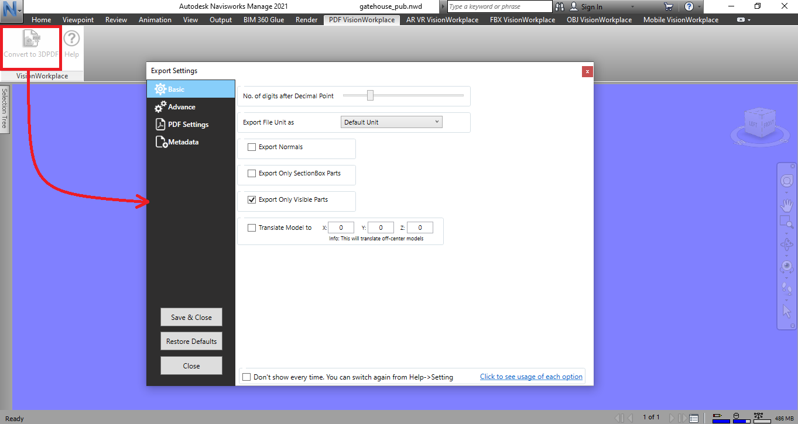798x424 pixels.
Task: Switch to AR VR VisionWorkplace tab
Action: (443, 20)
